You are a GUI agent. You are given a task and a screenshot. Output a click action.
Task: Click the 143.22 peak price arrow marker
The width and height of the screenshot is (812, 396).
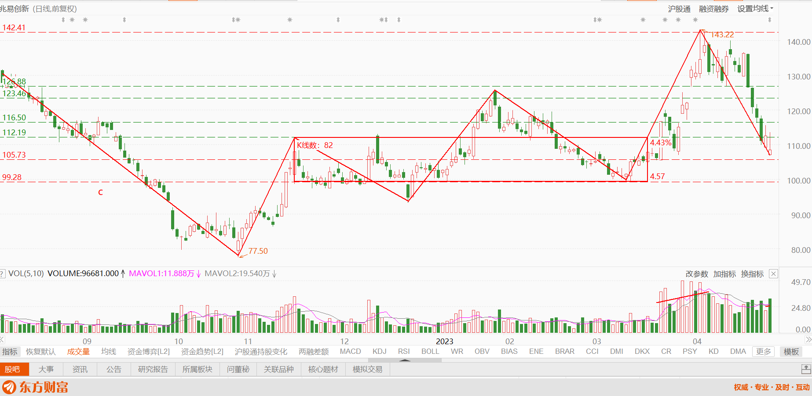[704, 32]
